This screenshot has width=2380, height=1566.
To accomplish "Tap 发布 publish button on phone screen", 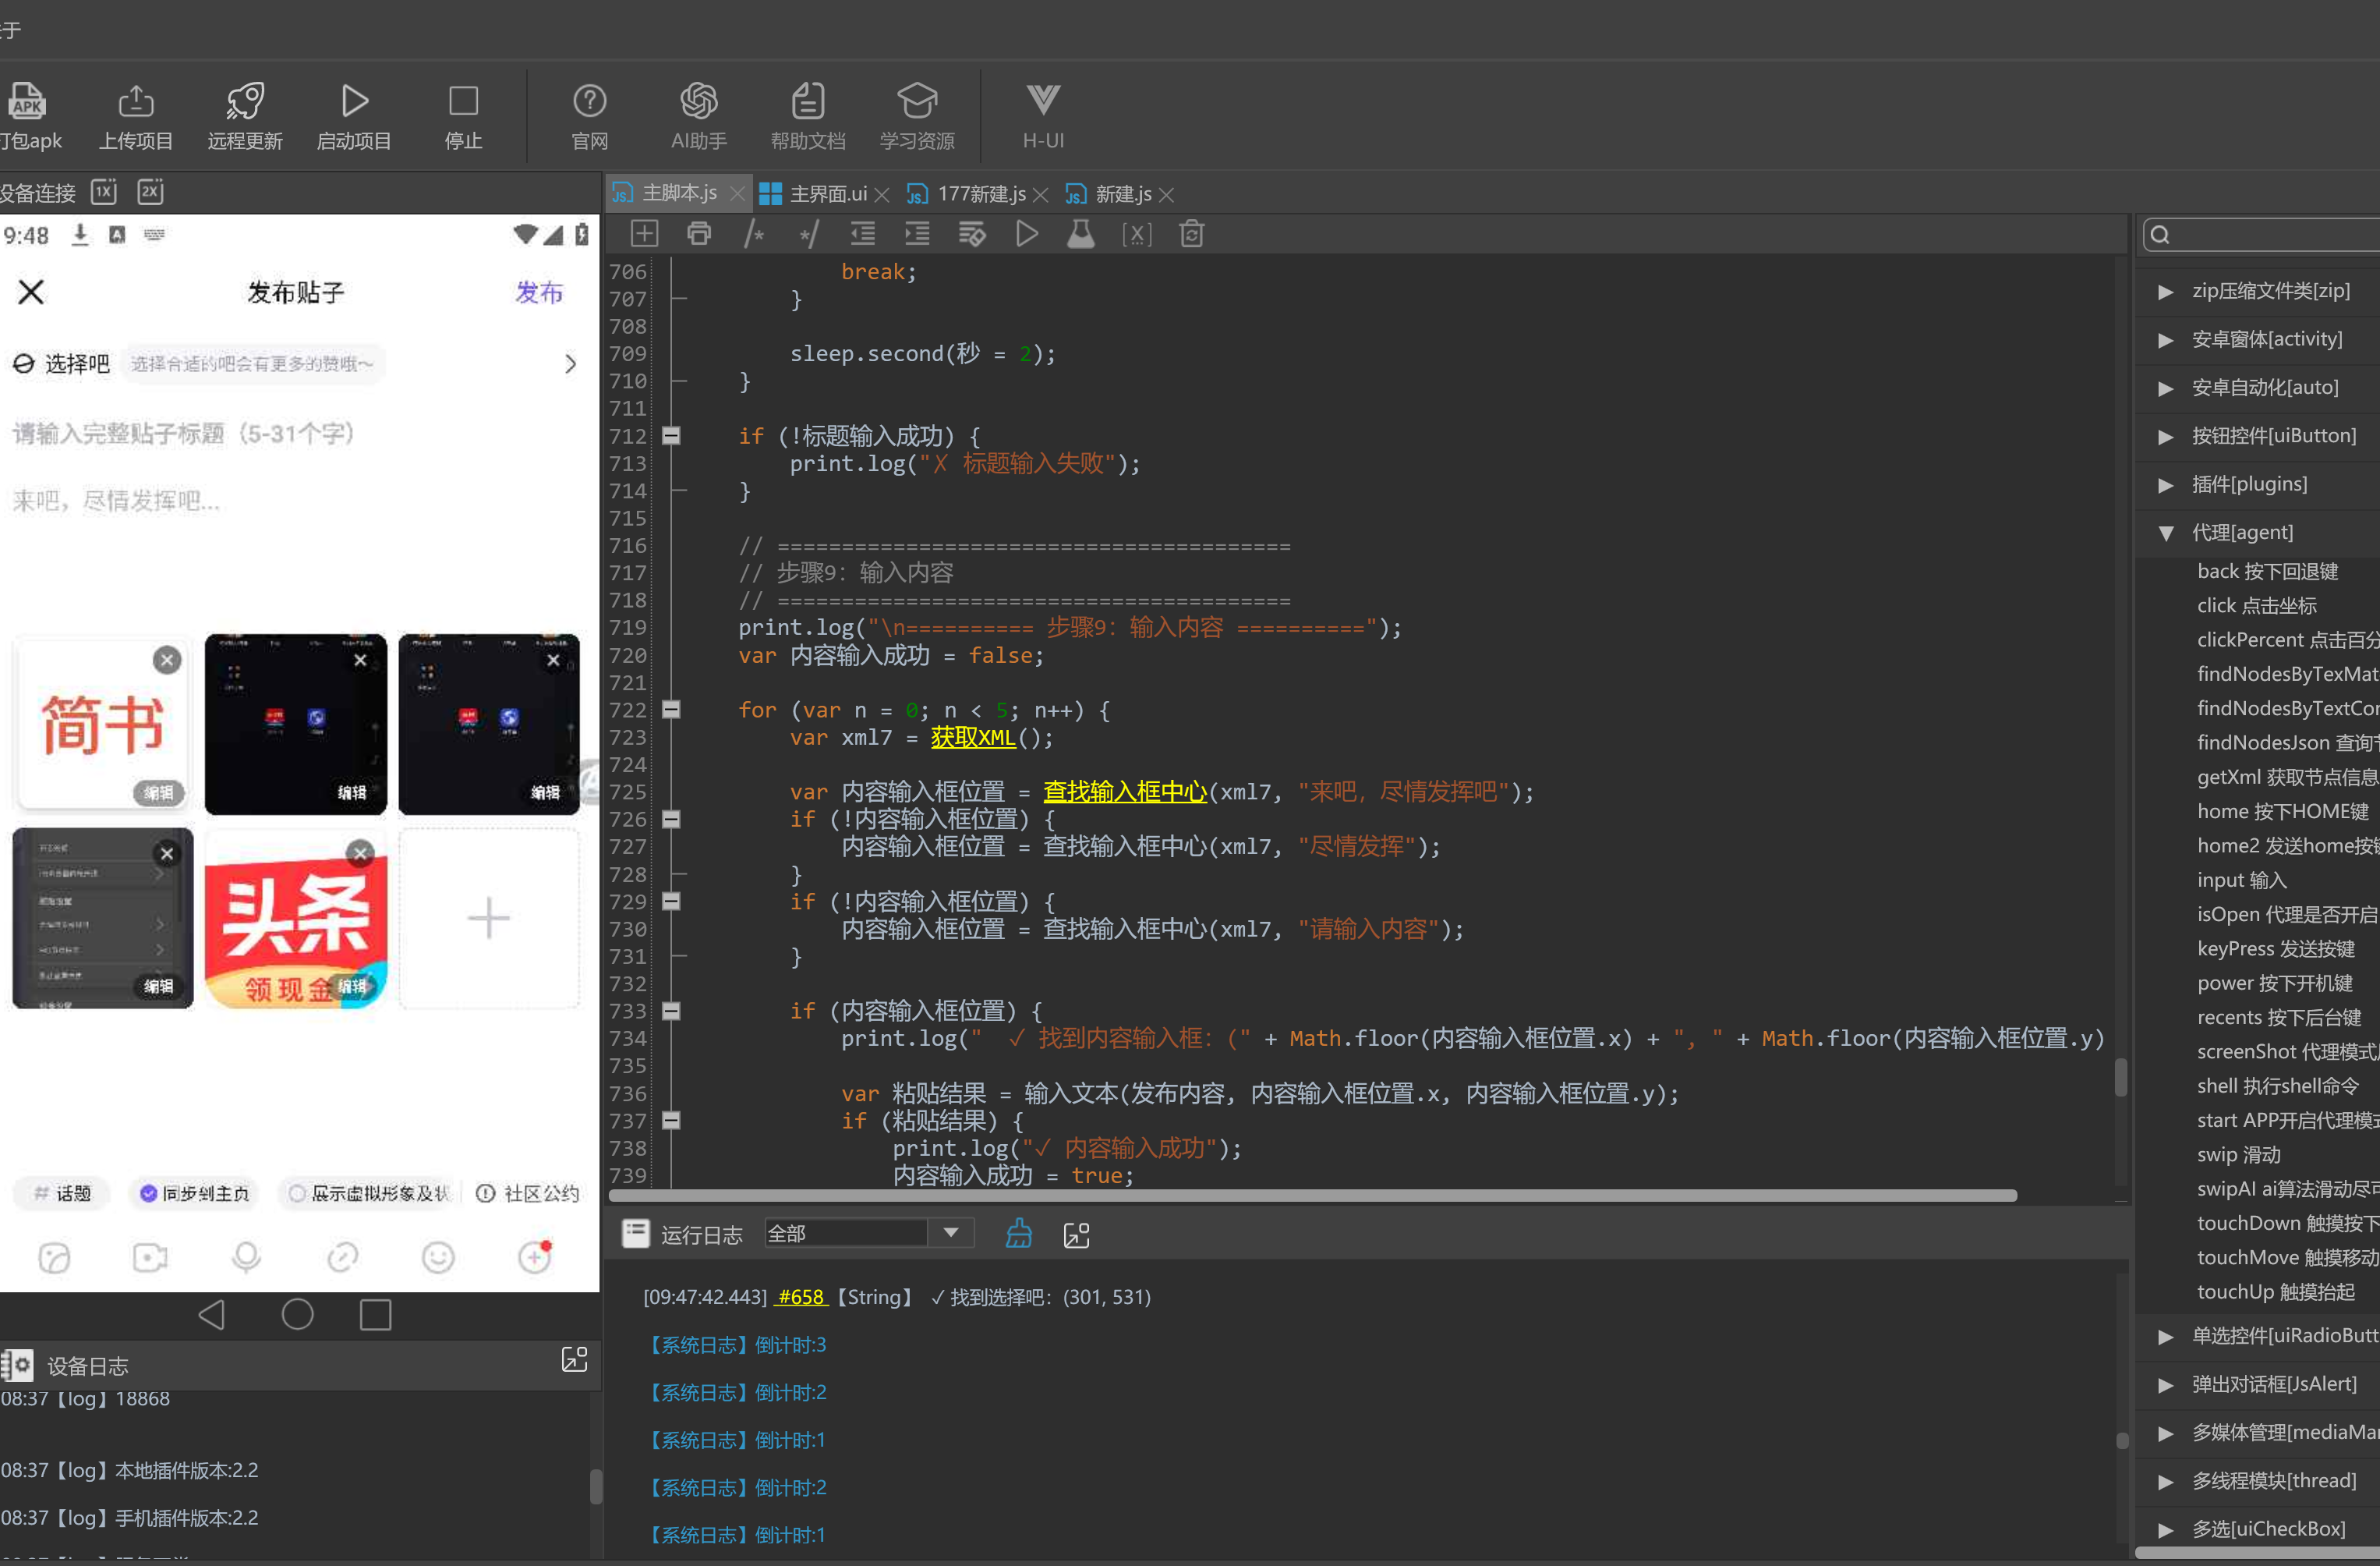I will [x=539, y=292].
